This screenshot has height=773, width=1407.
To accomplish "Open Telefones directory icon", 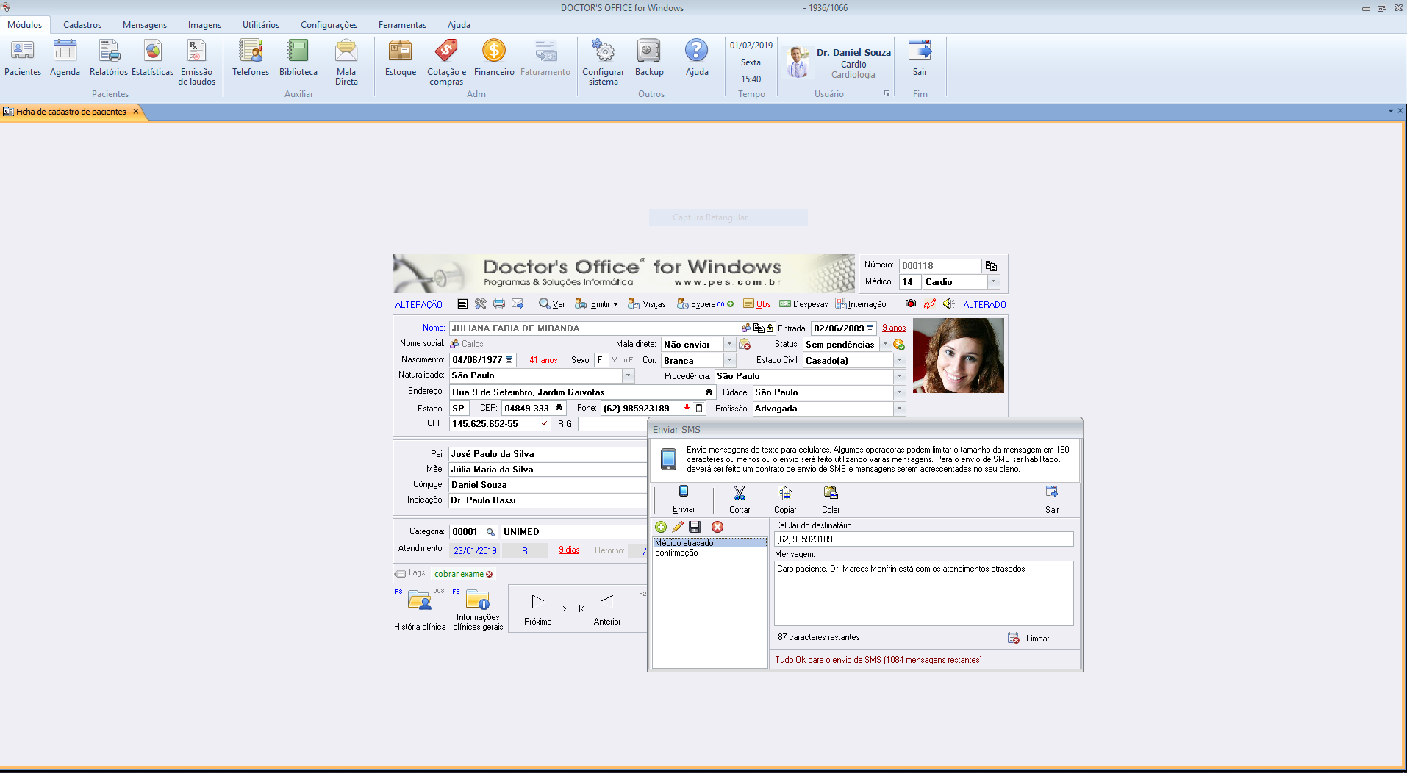I will (x=251, y=58).
